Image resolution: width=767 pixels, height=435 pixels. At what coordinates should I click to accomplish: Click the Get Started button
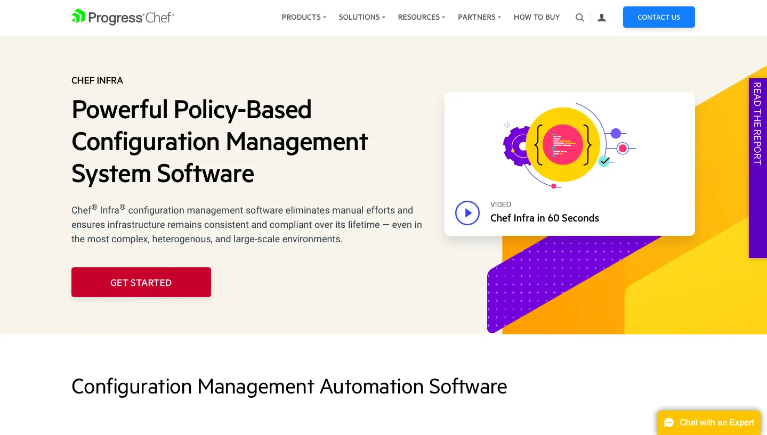[141, 282]
